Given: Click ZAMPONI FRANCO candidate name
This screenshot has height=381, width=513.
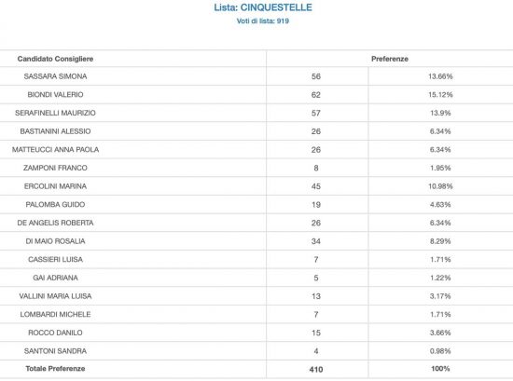Looking at the screenshot, I should (x=55, y=168).
